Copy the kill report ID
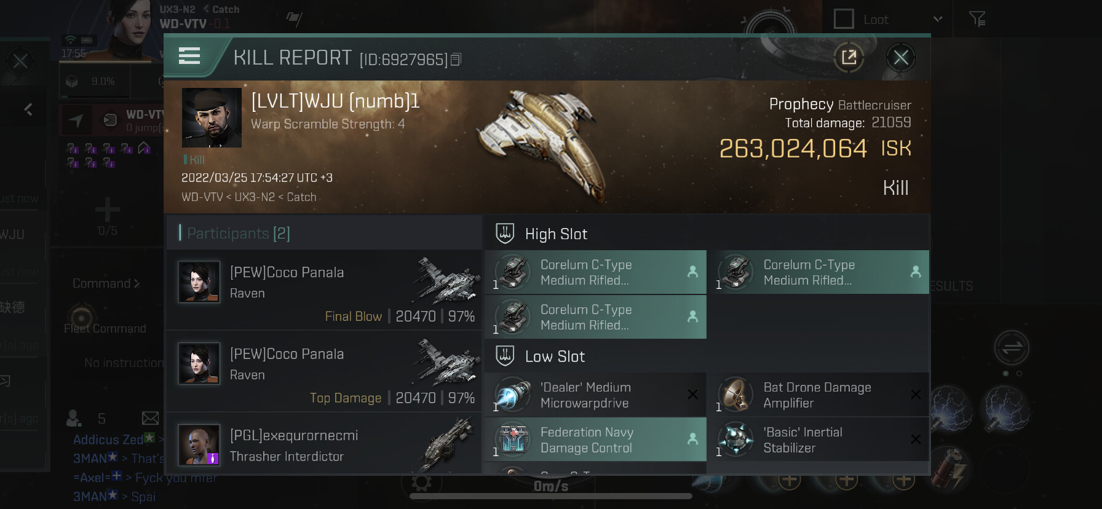This screenshot has width=1102, height=509. (456, 60)
